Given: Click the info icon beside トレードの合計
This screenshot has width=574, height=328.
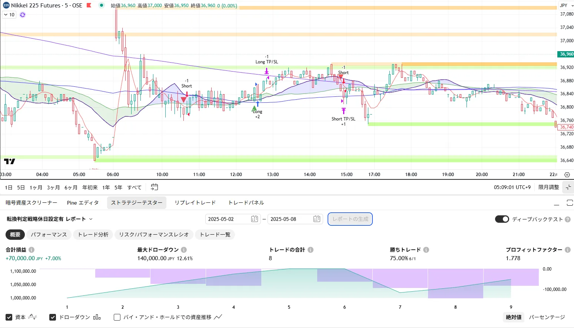Looking at the screenshot, I should (x=311, y=250).
